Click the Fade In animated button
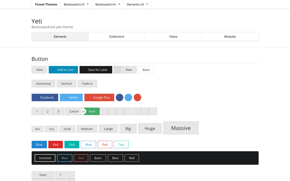Viewport: 290px width, 181px height. (x=87, y=84)
